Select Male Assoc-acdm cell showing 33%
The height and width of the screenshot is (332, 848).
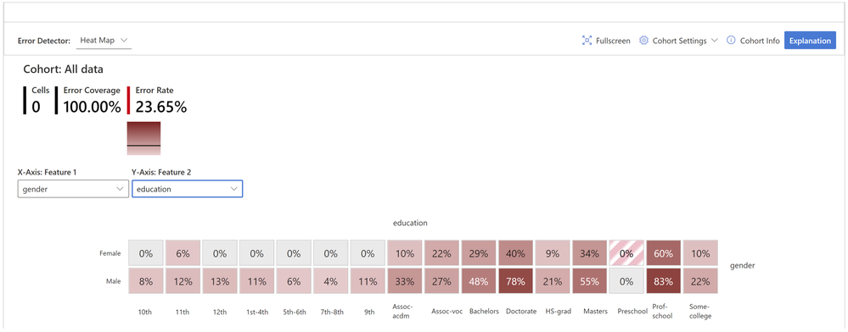pyautogui.click(x=405, y=280)
